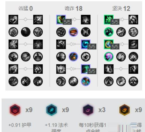
Task: Select the Intelligence mastery 5/5 in 诡诈 bottom tier
Action: click(x=86, y=69)
